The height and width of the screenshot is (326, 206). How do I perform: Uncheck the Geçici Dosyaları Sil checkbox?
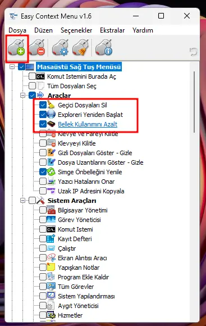pyautogui.click(x=43, y=105)
